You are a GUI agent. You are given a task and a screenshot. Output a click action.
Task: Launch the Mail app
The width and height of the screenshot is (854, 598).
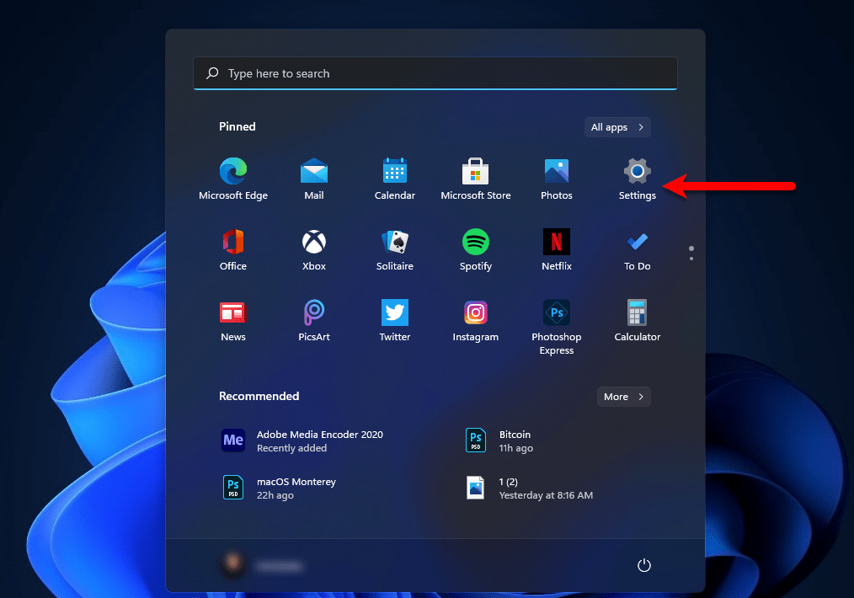pos(313,179)
